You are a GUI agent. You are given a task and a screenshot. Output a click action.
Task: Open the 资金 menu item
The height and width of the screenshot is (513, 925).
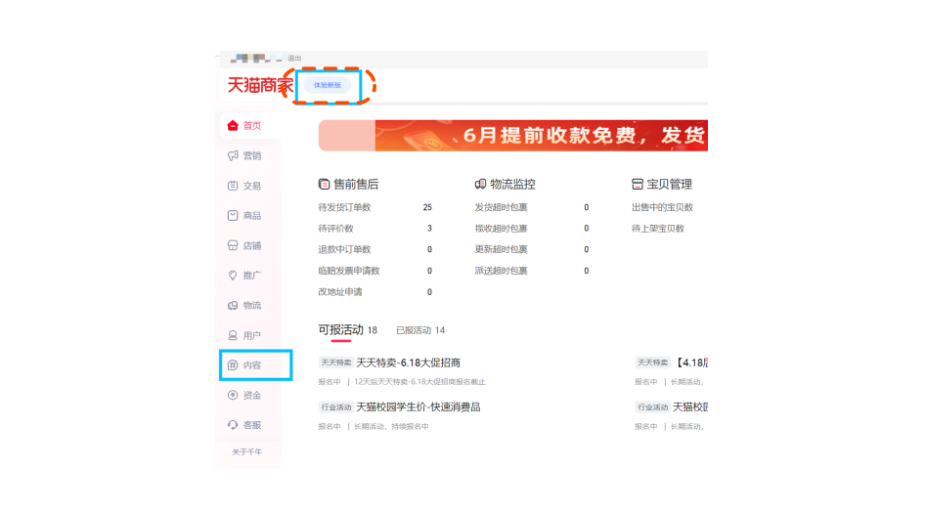(x=250, y=395)
